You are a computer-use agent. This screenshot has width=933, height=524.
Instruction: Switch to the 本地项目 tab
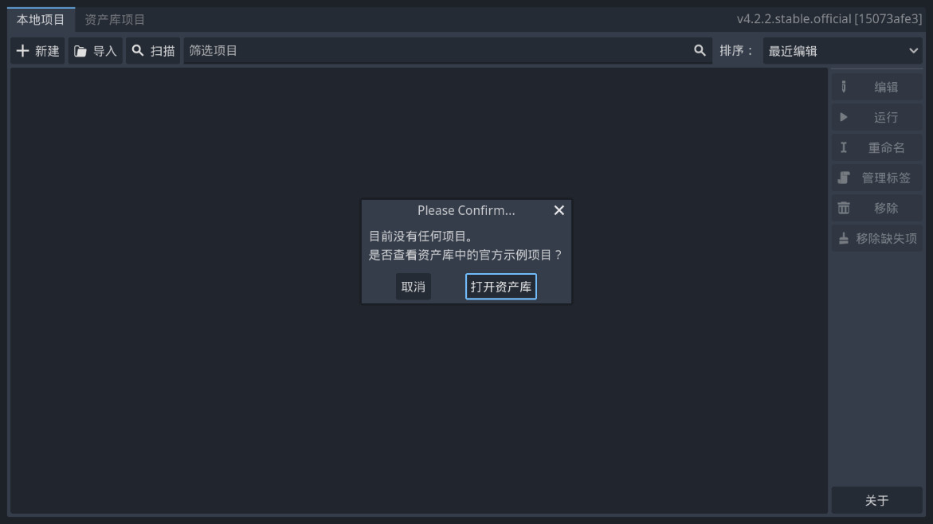[41, 19]
